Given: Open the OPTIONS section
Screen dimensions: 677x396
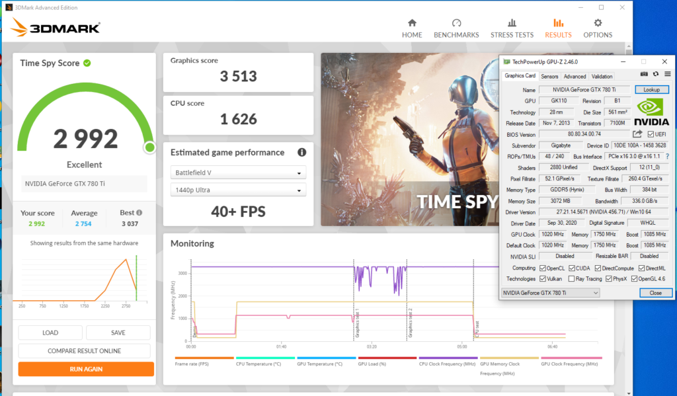Looking at the screenshot, I should coord(598,28).
